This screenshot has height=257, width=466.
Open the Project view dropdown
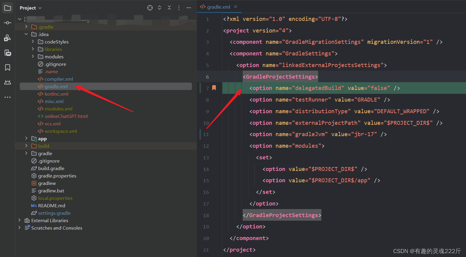[x=31, y=8]
